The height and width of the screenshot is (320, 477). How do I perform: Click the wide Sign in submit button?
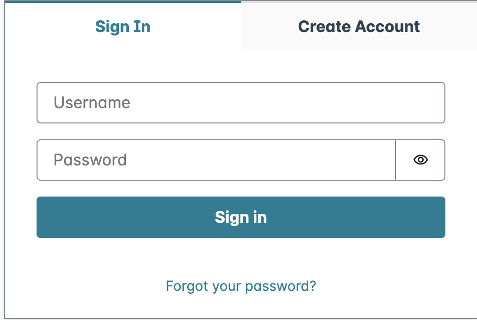coord(241,217)
